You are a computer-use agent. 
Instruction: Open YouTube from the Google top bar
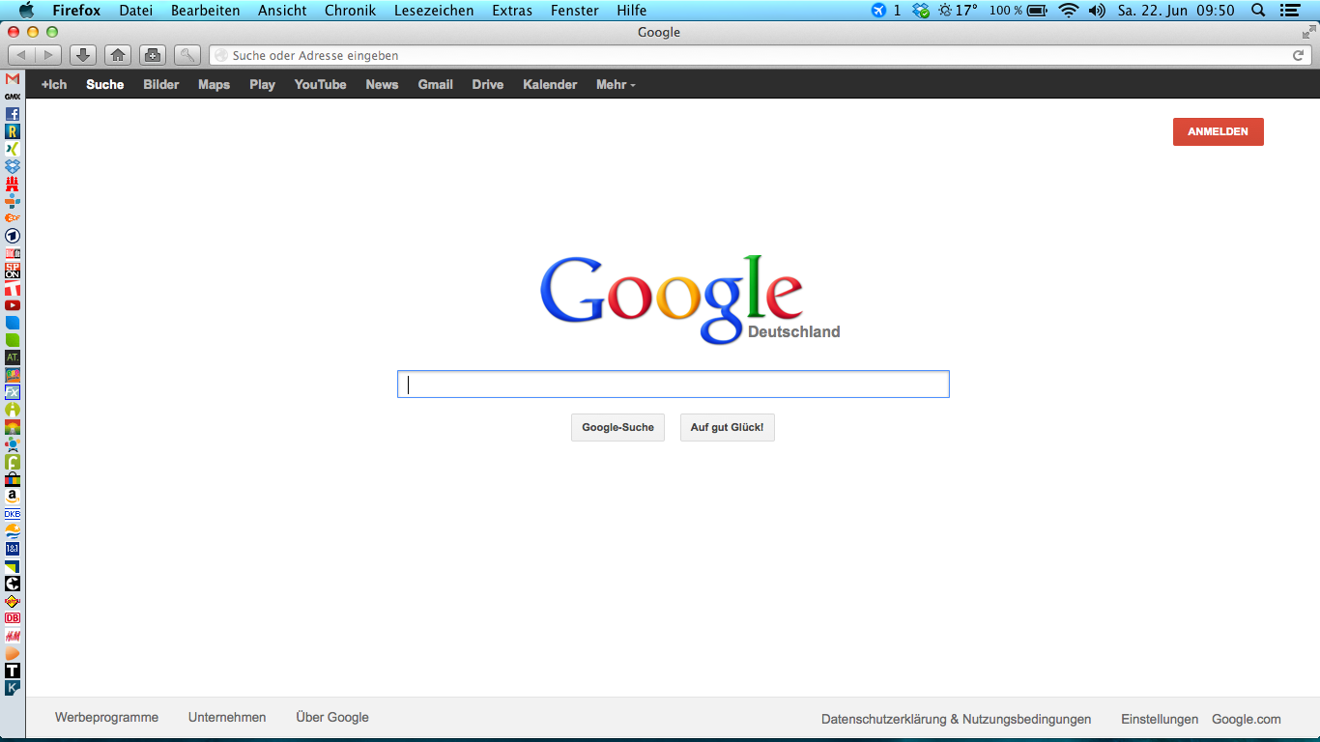(x=321, y=85)
